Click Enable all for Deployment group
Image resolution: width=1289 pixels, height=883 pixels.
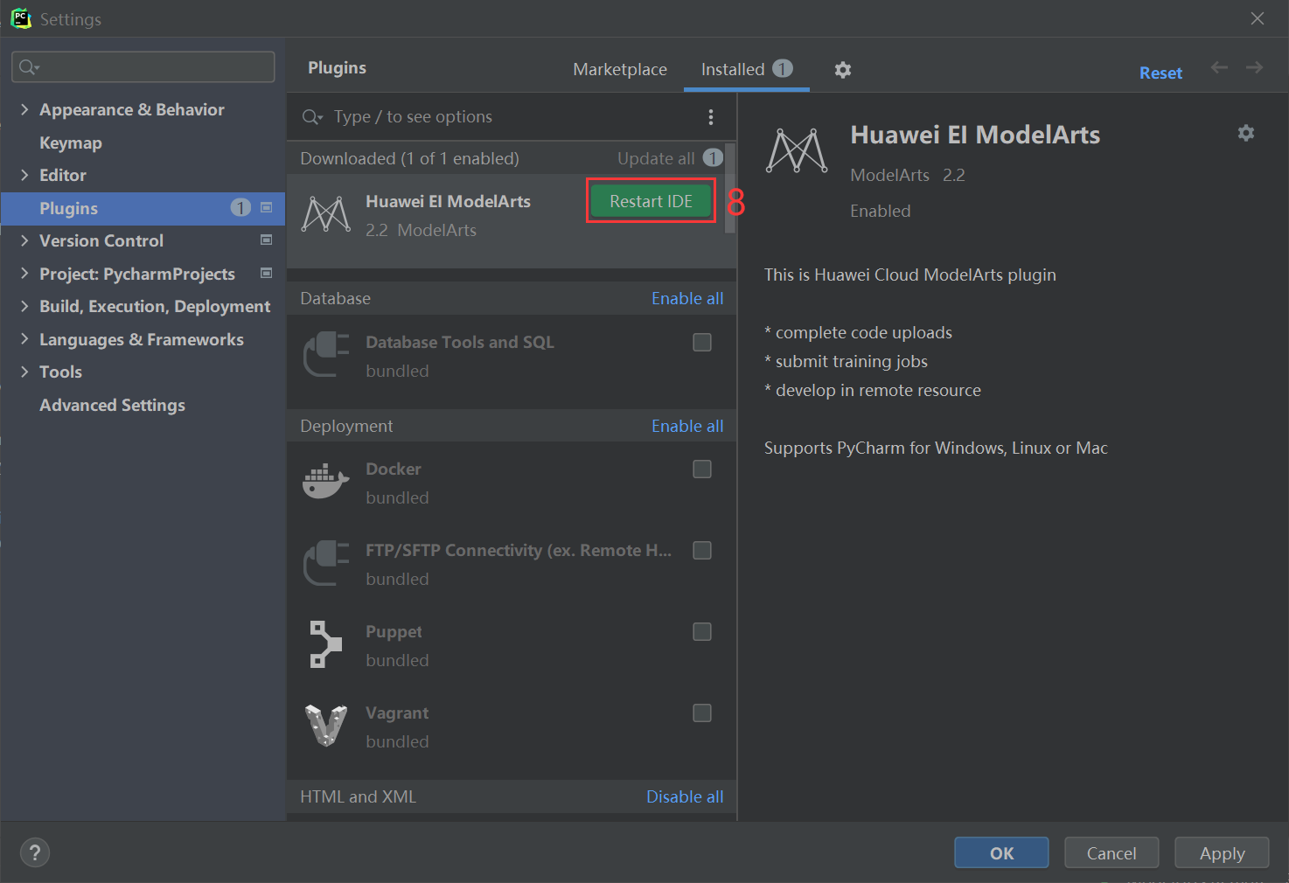coord(687,426)
